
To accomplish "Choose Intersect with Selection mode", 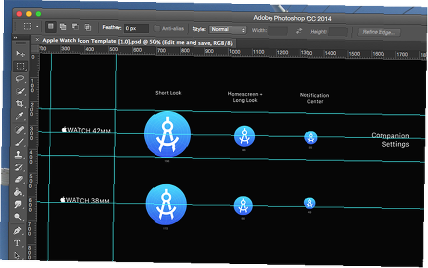I will pyautogui.click(x=88, y=27).
